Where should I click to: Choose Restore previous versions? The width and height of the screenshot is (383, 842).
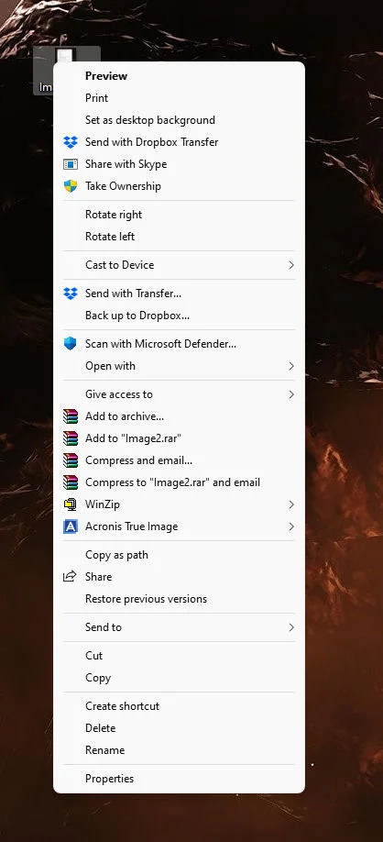180,599
